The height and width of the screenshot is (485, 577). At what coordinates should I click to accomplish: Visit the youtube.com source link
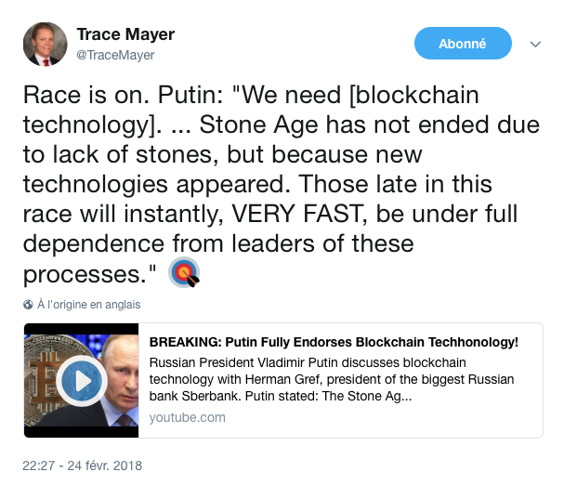pos(188,418)
